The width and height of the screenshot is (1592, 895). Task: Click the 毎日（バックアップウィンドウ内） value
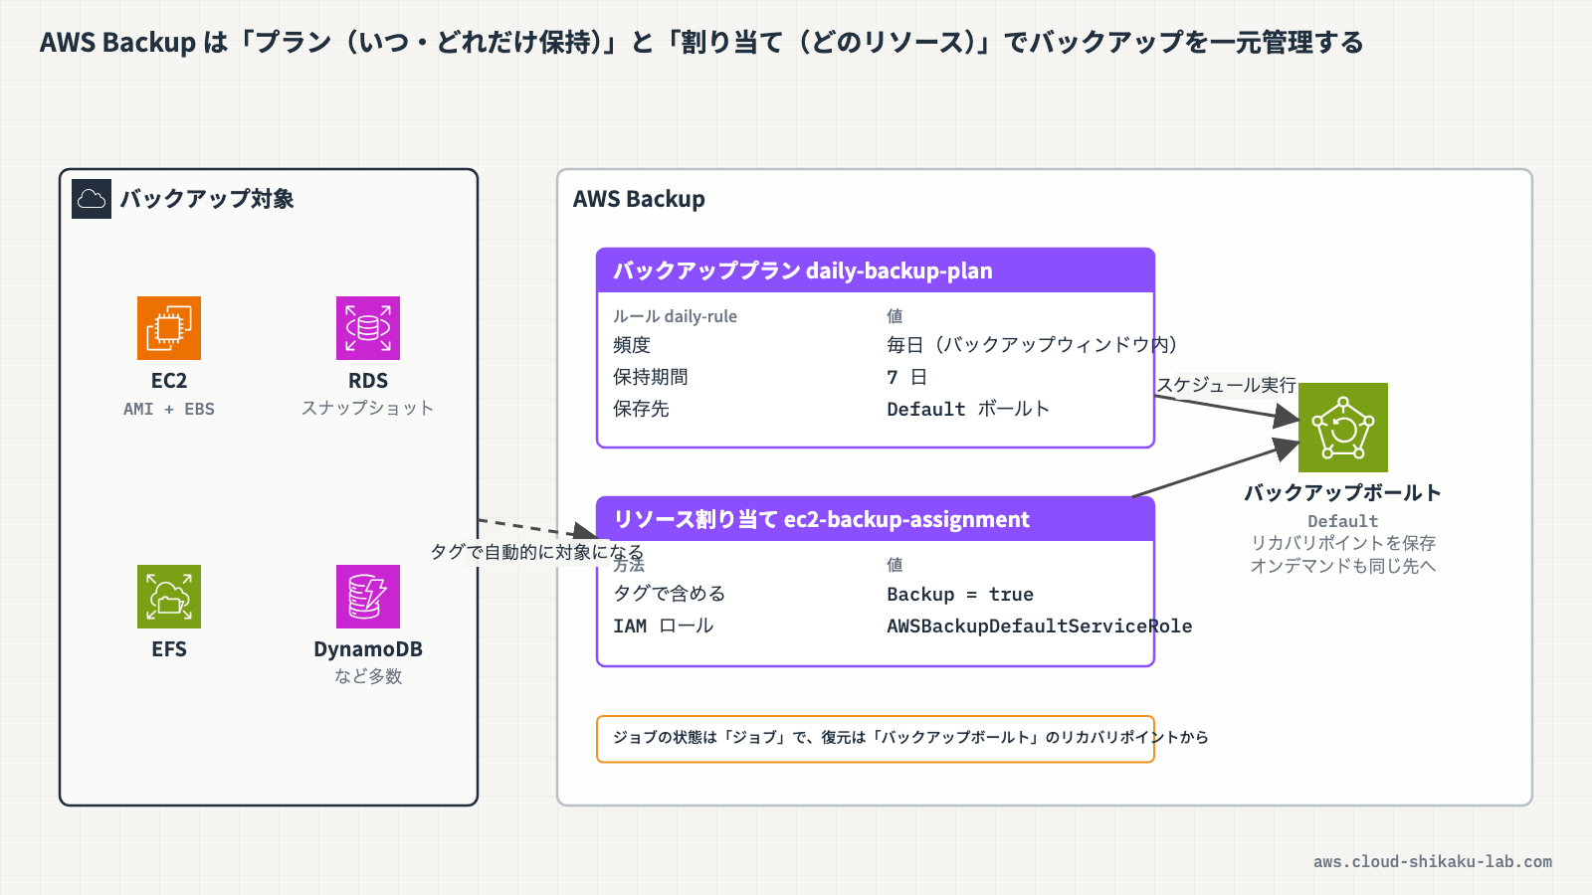[x=1033, y=345]
